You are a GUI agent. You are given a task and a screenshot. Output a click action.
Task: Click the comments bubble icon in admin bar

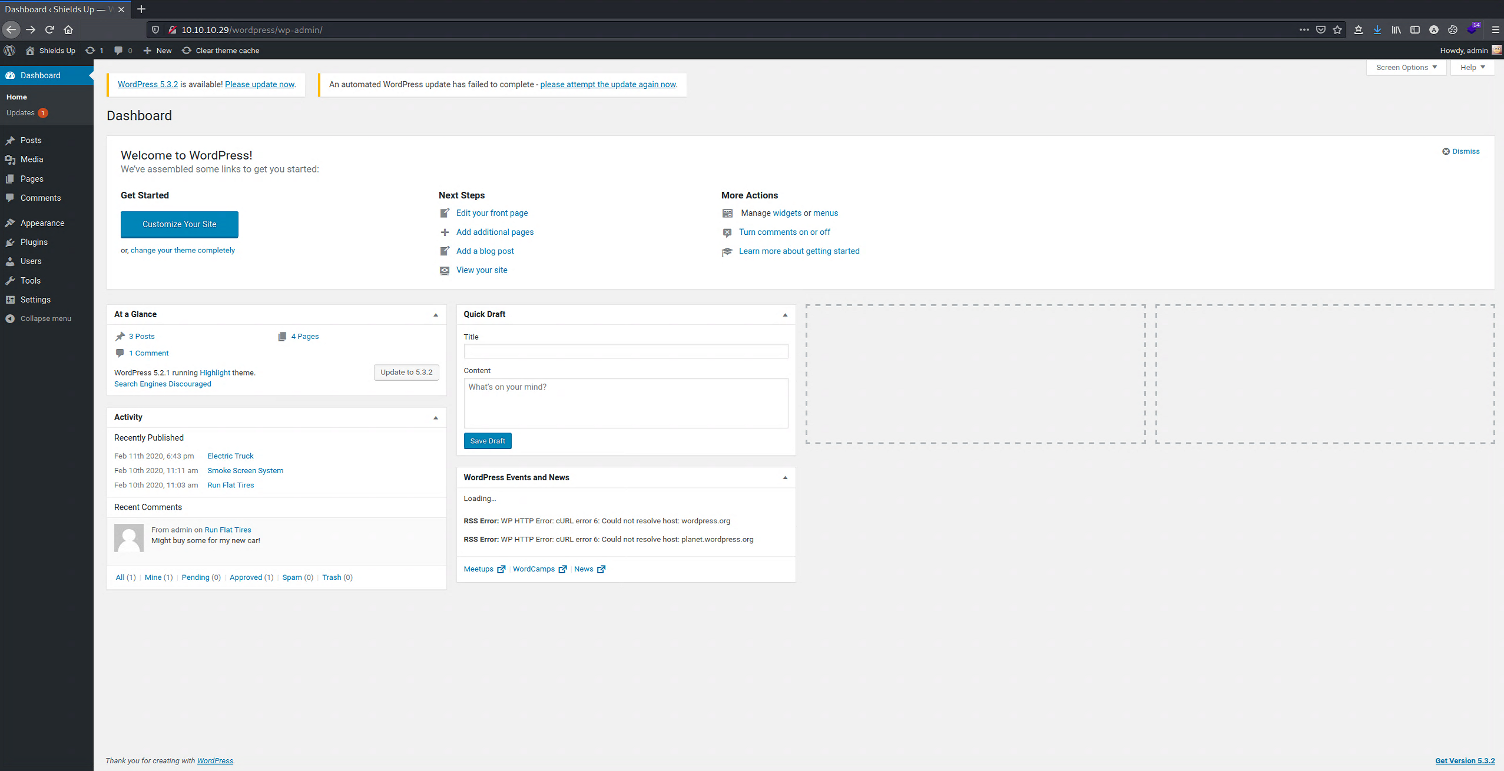[x=118, y=51]
